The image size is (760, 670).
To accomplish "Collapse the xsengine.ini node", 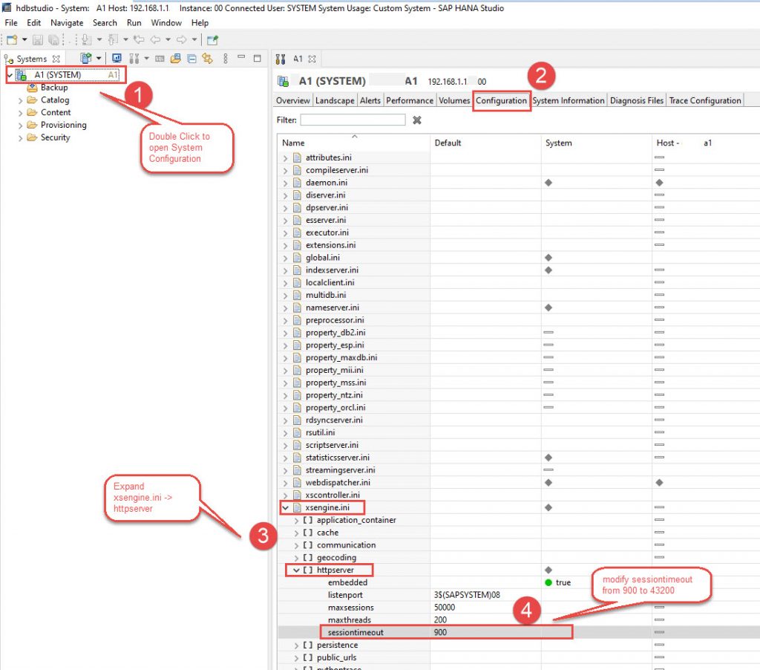I will coord(285,508).
